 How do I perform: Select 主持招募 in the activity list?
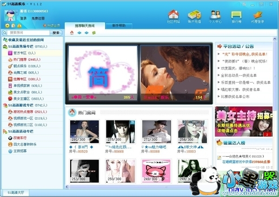pyautogui.click(x=33, y=151)
